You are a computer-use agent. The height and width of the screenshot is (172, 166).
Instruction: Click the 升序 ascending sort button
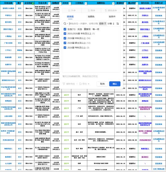click(x=72, y=10)
